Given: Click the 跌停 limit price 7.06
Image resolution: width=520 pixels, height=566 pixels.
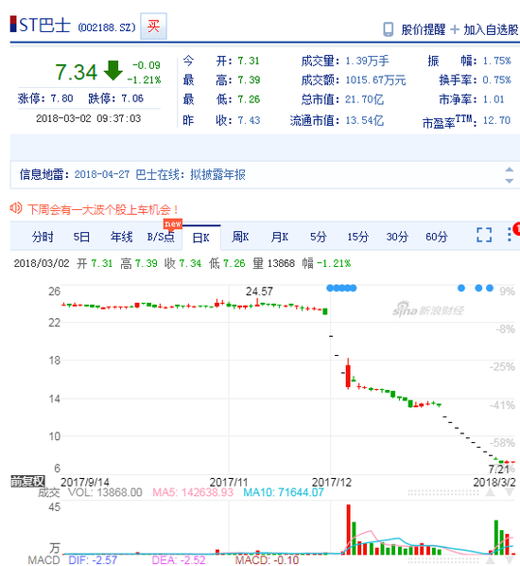Looking at the screenshot, I should point(132,98).
